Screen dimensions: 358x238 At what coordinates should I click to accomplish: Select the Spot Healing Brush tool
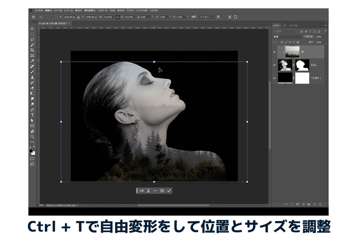point(32,67)
